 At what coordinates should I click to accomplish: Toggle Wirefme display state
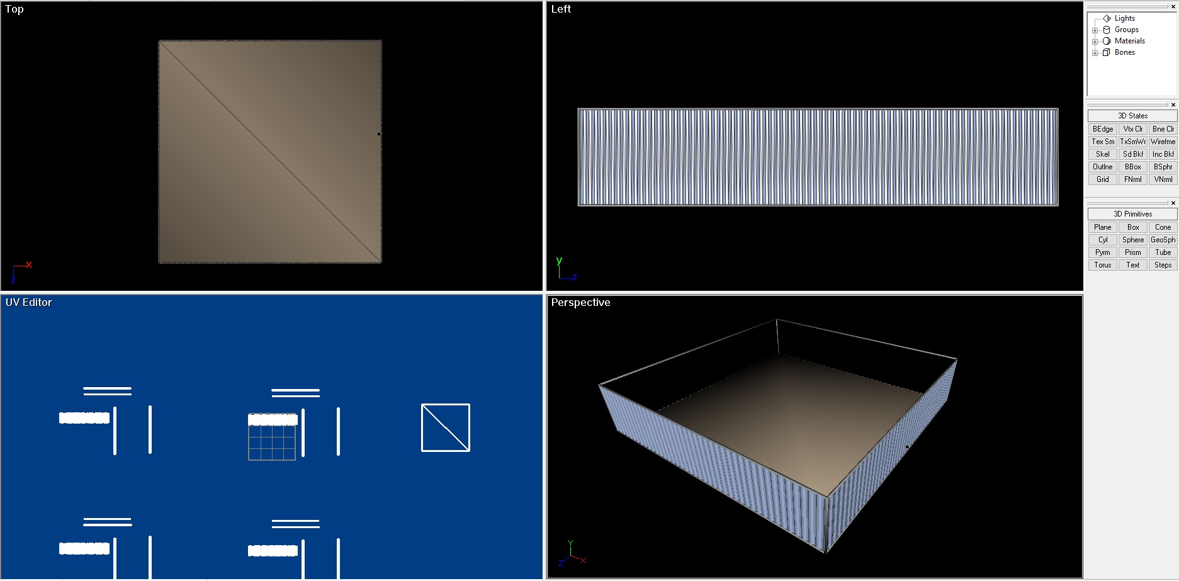click(1163, 142)
